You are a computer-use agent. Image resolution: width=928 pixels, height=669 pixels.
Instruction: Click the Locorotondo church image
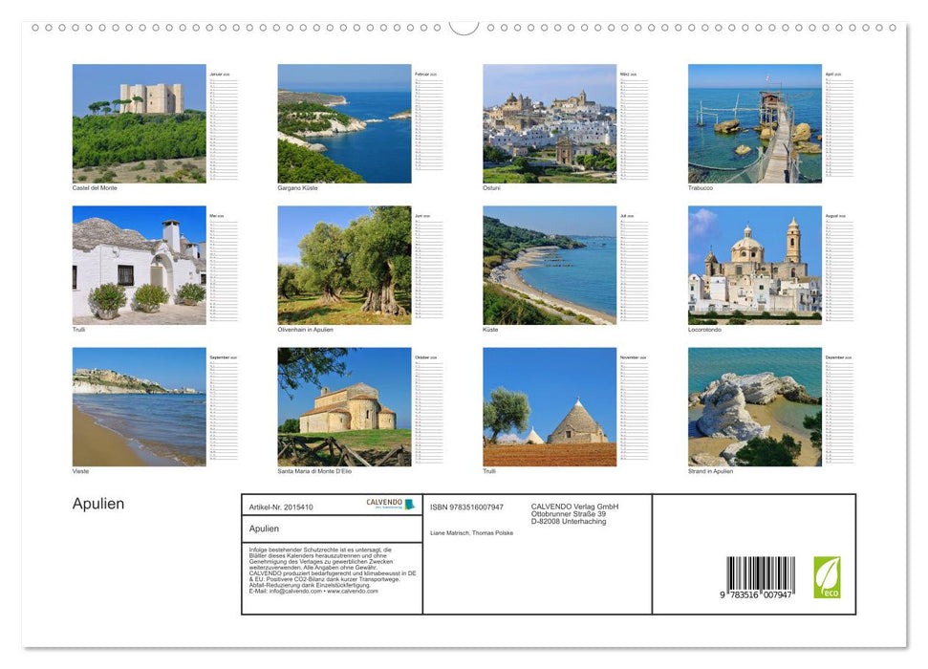753,265
